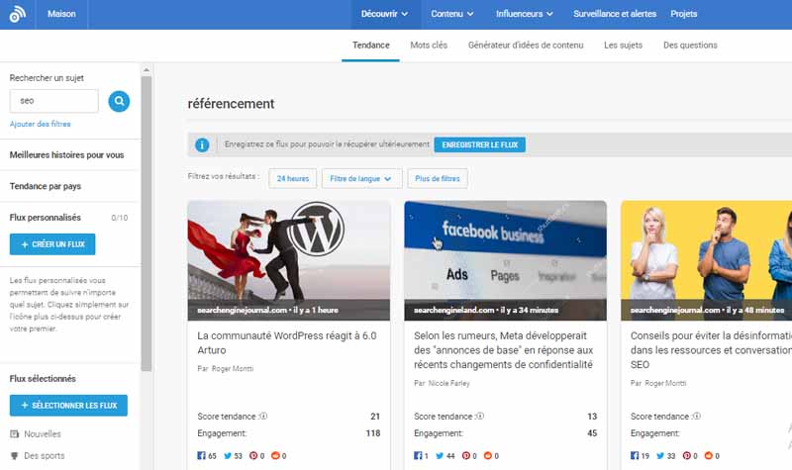The image size is (792, 470).
Task: Click the sidebar scrollbar up arrow
Action: tap(147, 69)
